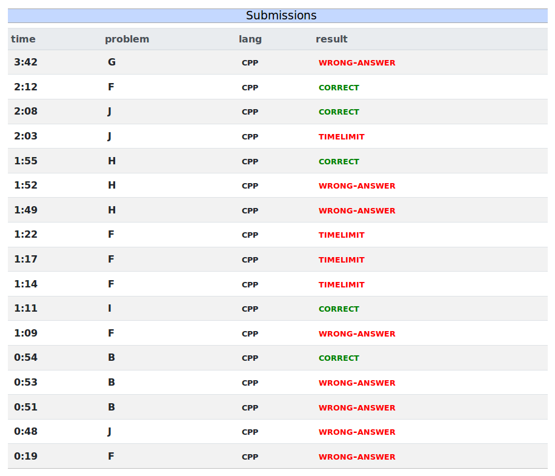This screenshot has width=555, height=476.
Task: Click problem I in the submissions list
Action: point(110,309)
